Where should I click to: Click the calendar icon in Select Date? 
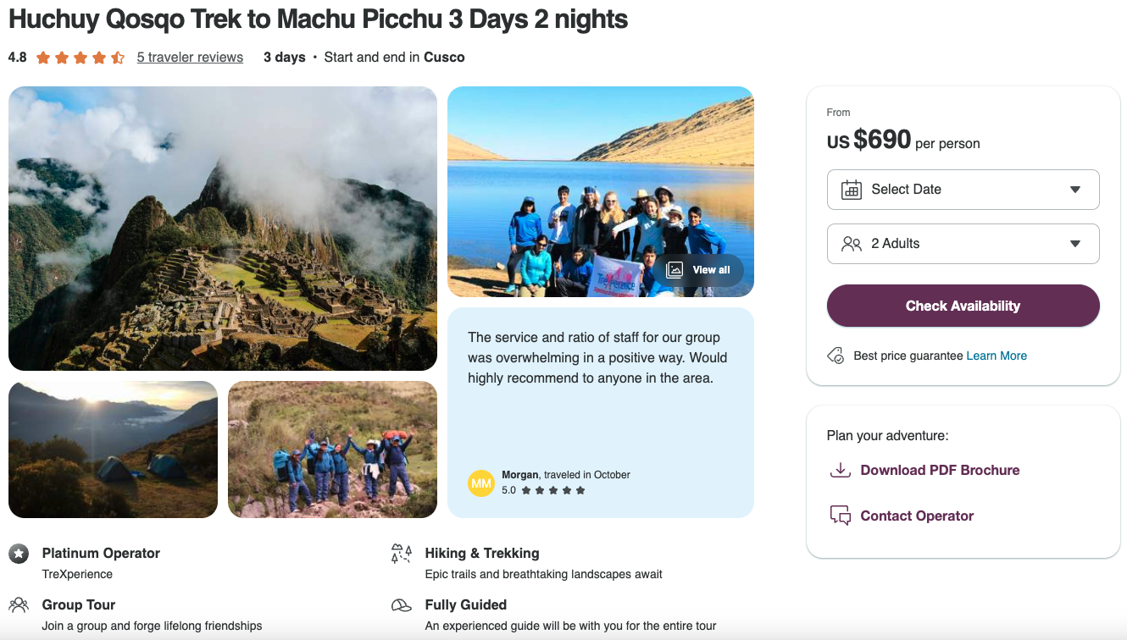[x=851, y=190]
